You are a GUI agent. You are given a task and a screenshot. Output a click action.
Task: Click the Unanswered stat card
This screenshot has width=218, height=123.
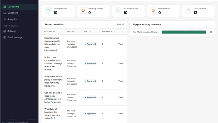163,11
